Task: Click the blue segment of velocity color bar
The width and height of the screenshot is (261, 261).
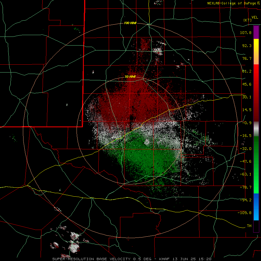Action: [x=256, y=207]
